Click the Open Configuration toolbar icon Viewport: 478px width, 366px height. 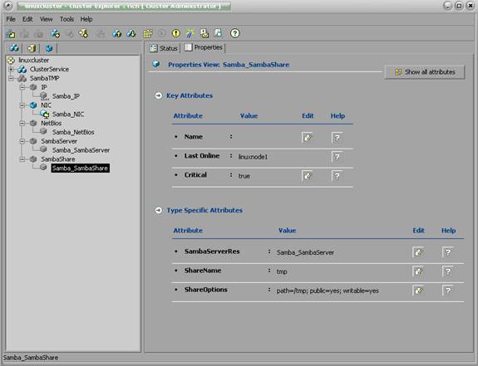pyautogui.click(x=11, y=33)
